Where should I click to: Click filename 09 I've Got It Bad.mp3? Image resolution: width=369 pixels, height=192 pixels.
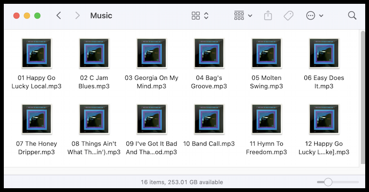[152, 148]
